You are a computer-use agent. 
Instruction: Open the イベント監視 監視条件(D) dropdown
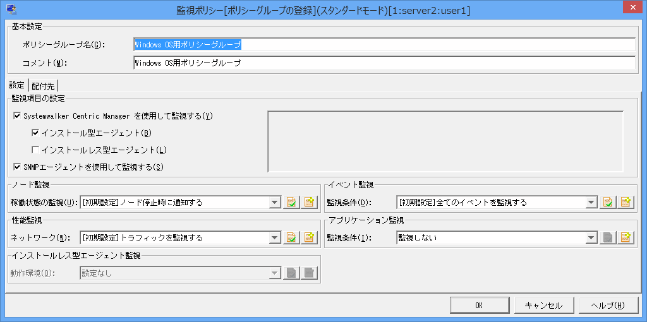coord(591,203)
